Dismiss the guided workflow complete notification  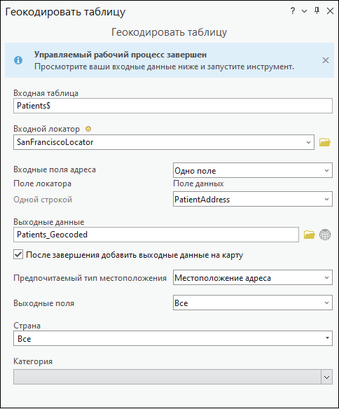tap(326, 60)
